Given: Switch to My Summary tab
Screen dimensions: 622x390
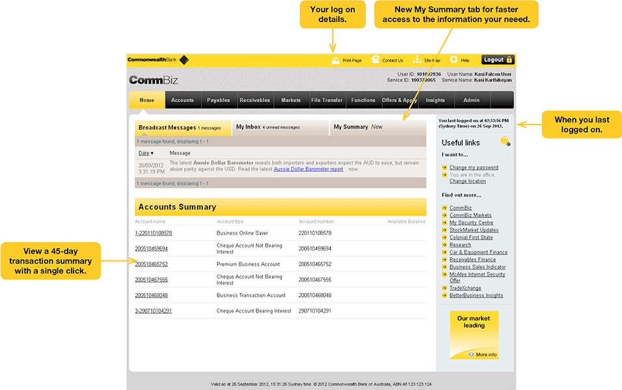Looking at the screenshot, I should click(x=377, y=128).
